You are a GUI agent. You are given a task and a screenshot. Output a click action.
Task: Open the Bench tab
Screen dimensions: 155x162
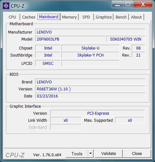(x=121, y=17)
